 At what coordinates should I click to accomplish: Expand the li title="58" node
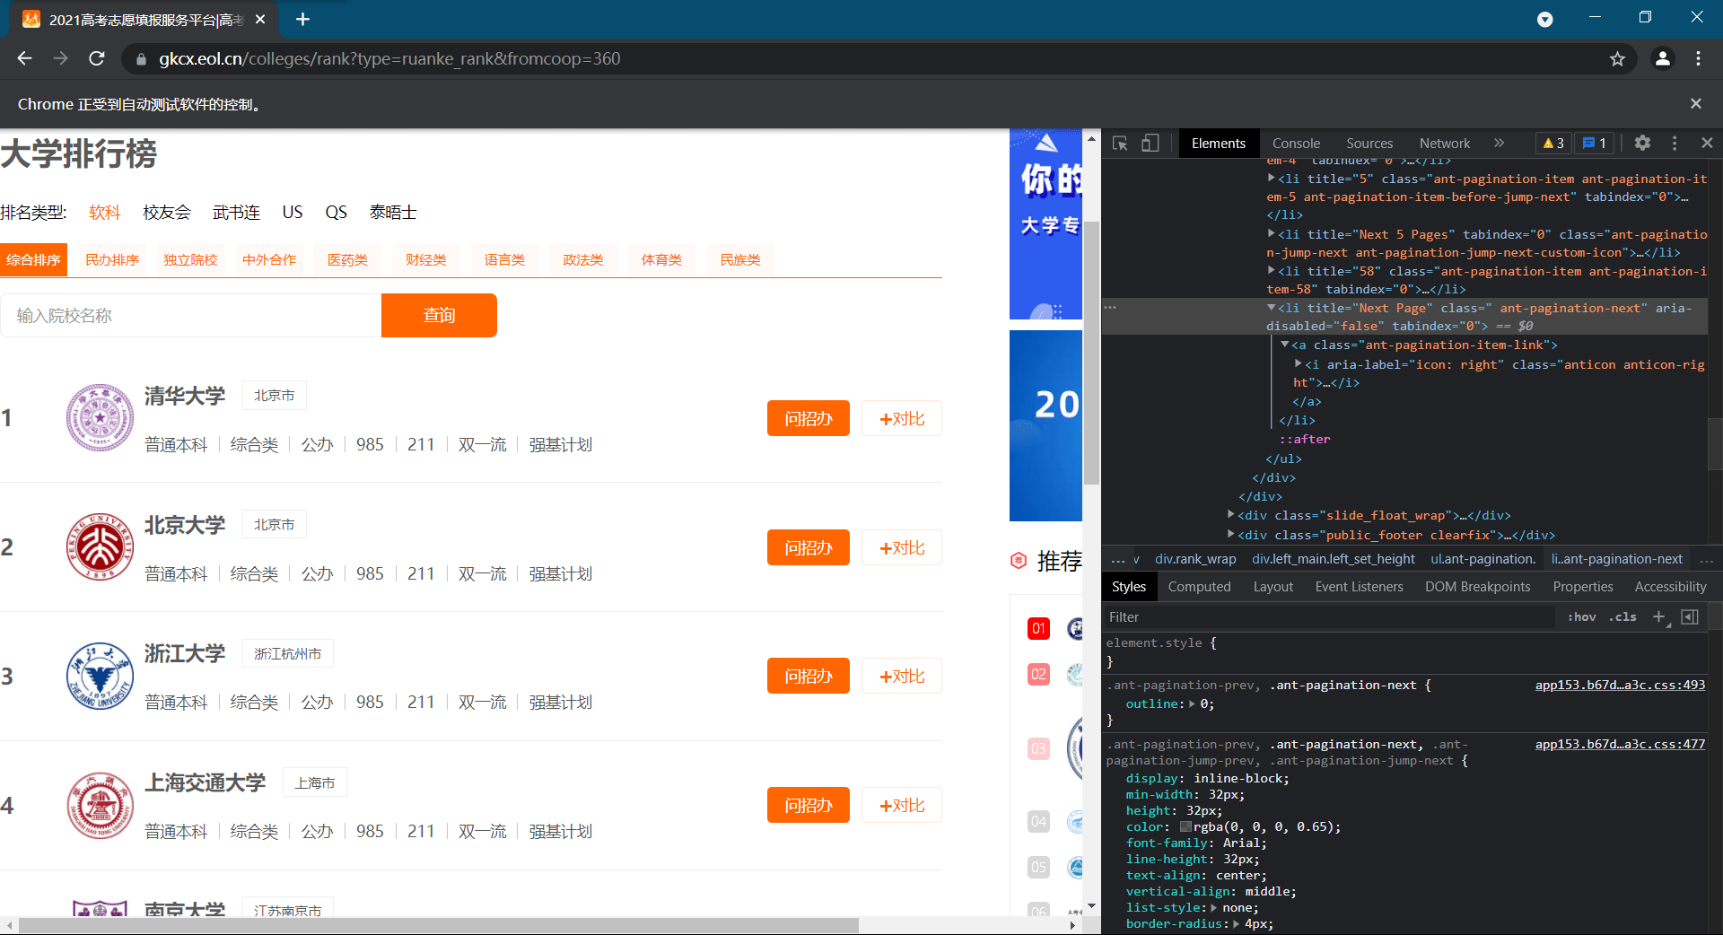1272,270
